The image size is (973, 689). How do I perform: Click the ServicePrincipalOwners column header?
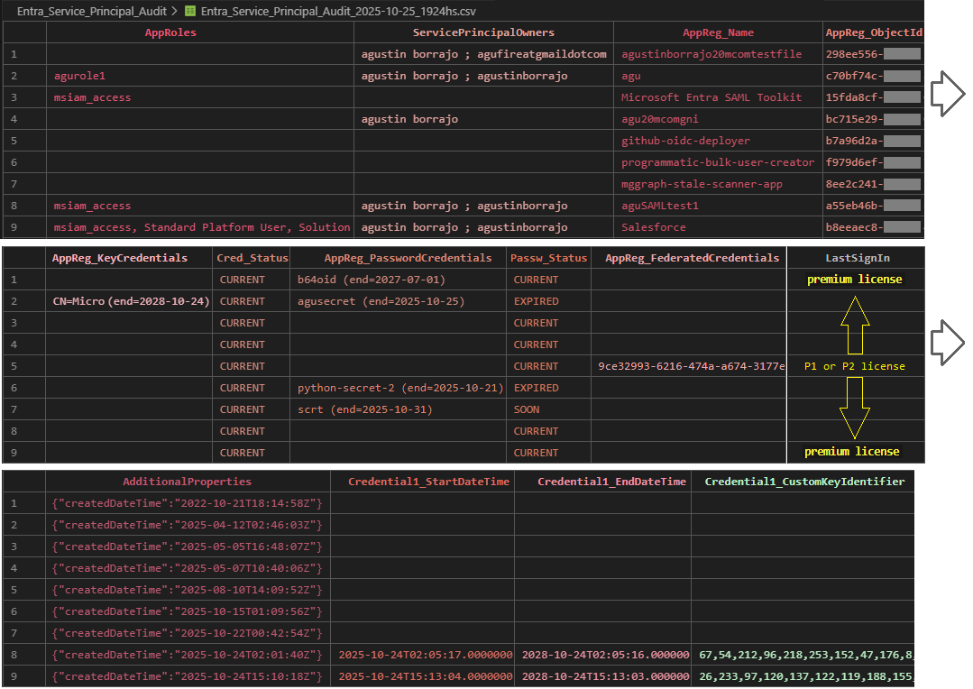click(483, 32)
